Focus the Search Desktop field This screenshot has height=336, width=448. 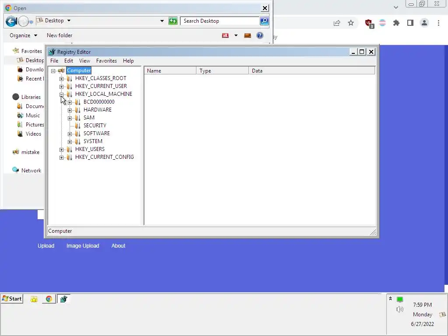tap(220, 21)
